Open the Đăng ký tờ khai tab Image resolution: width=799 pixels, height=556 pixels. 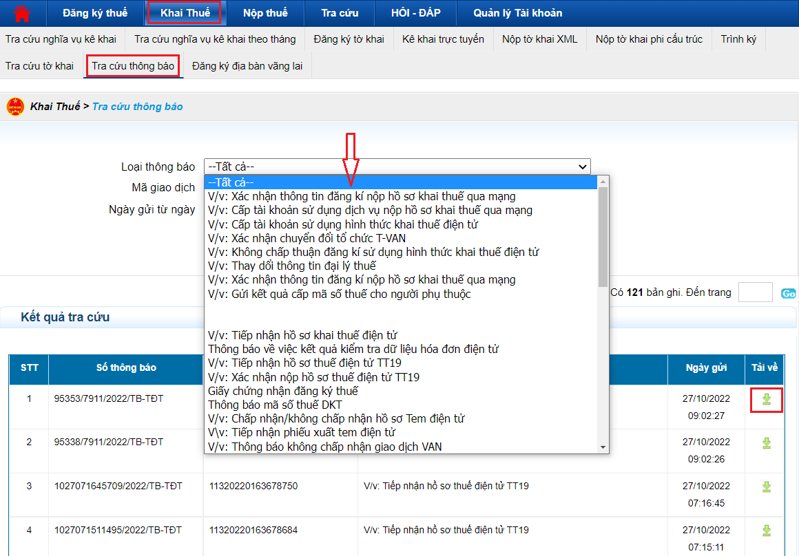click(x=349, y=39)
